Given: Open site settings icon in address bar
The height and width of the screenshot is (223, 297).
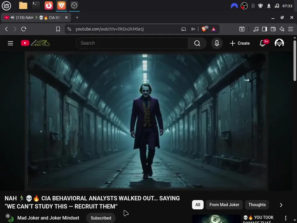Looking at the screenshot, I should [69, 29].
